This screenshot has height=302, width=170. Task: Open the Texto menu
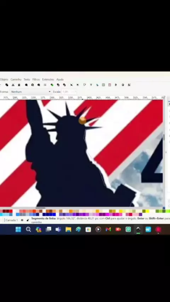(x=27, y=79)
